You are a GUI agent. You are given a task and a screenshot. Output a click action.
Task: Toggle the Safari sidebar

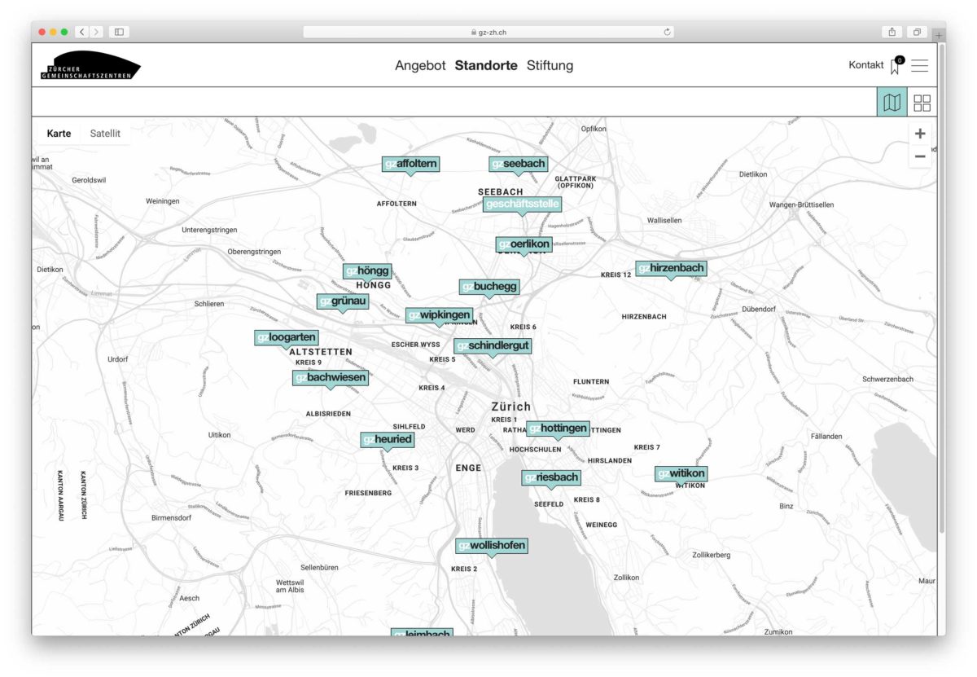pyautogui.click(x=119, y=32)
